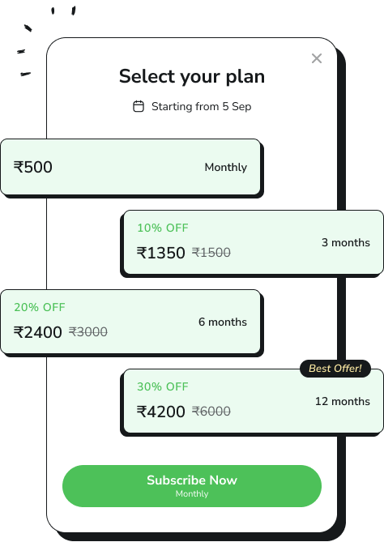Click the ₹2400 discounted price
Image resolution: width=384 pixels, height=542 pixels.
(x=38, y=332)
